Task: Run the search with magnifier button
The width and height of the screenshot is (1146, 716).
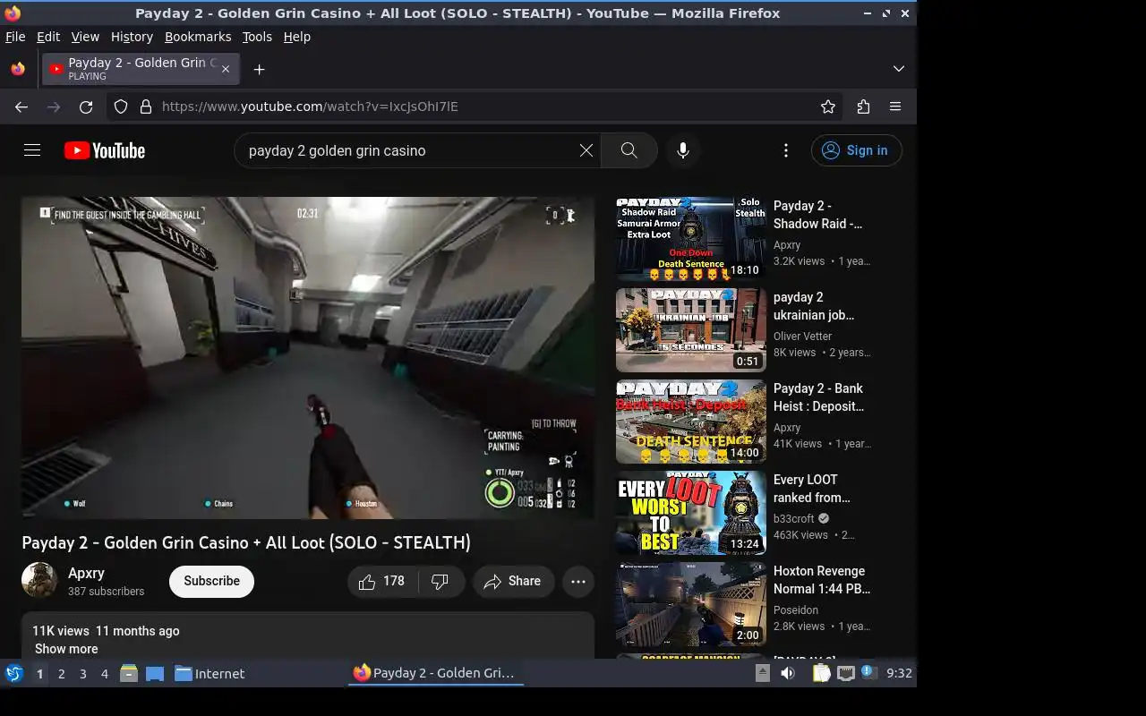Action: 629,150
